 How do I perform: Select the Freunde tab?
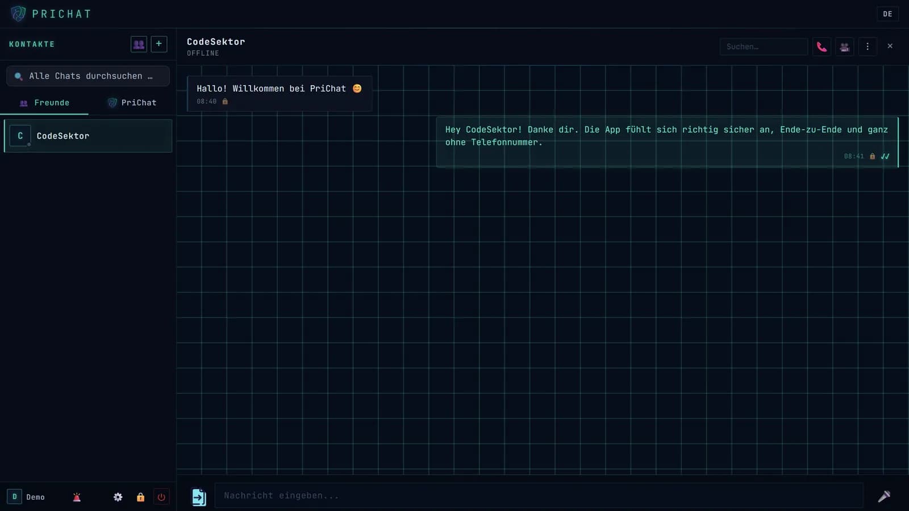[44, 103]
